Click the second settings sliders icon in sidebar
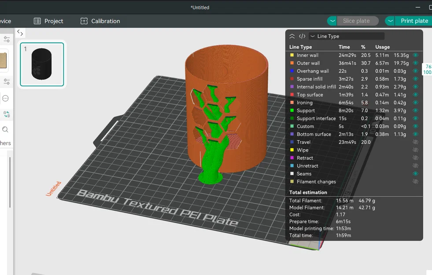Image resolution: width=432 pixels, height=275 pixels. coord(7,82)
